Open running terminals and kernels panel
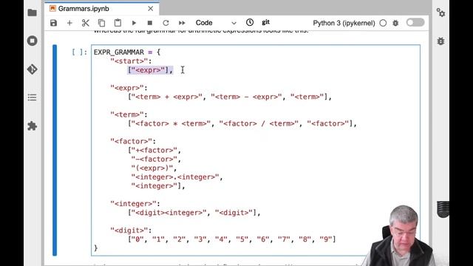The image size is (473, 266). [x=32, y=41]
